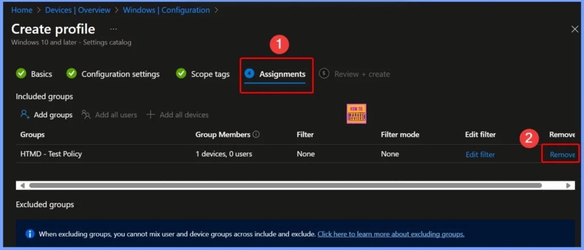584x250 pixels.
Task: Click the Groups column header
Action: [33, 135]
